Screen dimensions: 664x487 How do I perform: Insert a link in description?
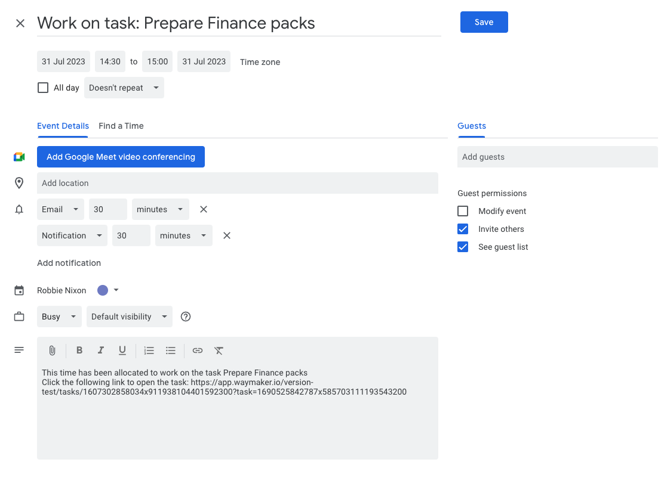coord(197,350)
